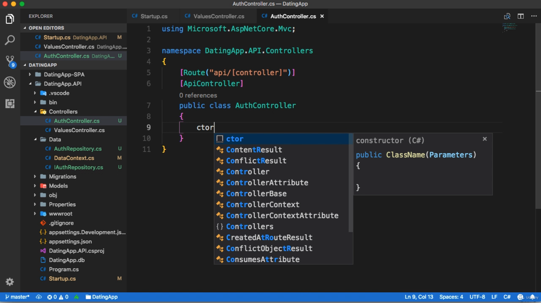This screenshot has height=303, width=541.
Task: Expand the Properties folder
Action: pos(74,204)
